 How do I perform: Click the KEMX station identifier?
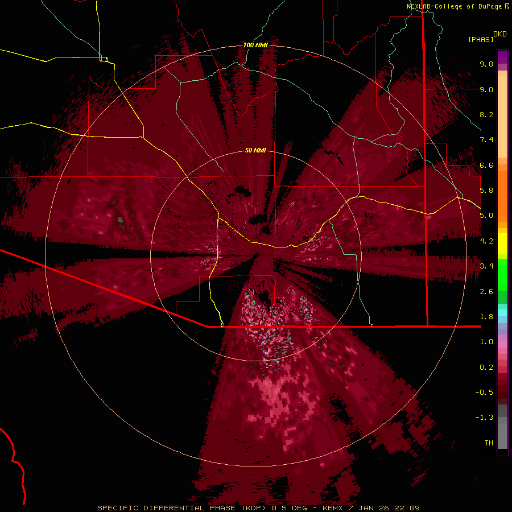(333, 508)
